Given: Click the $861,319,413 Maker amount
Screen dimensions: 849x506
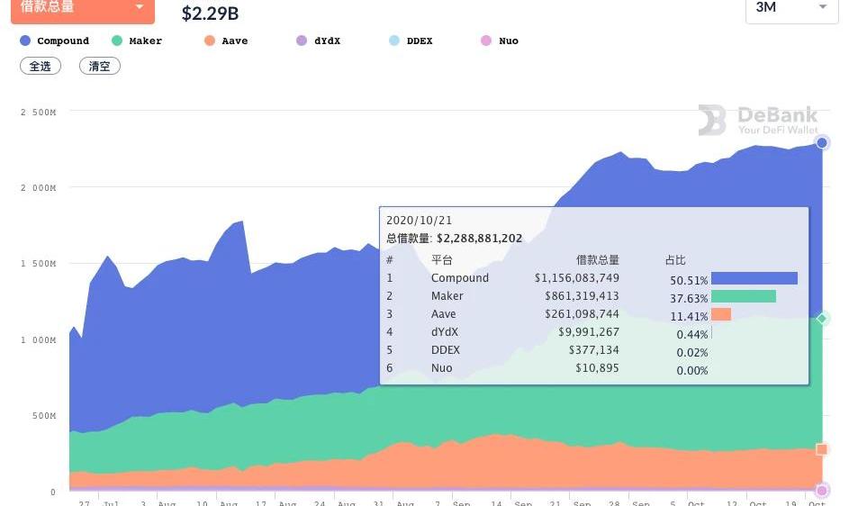Looking at the screenshot, I should click(x=583, y=296).
